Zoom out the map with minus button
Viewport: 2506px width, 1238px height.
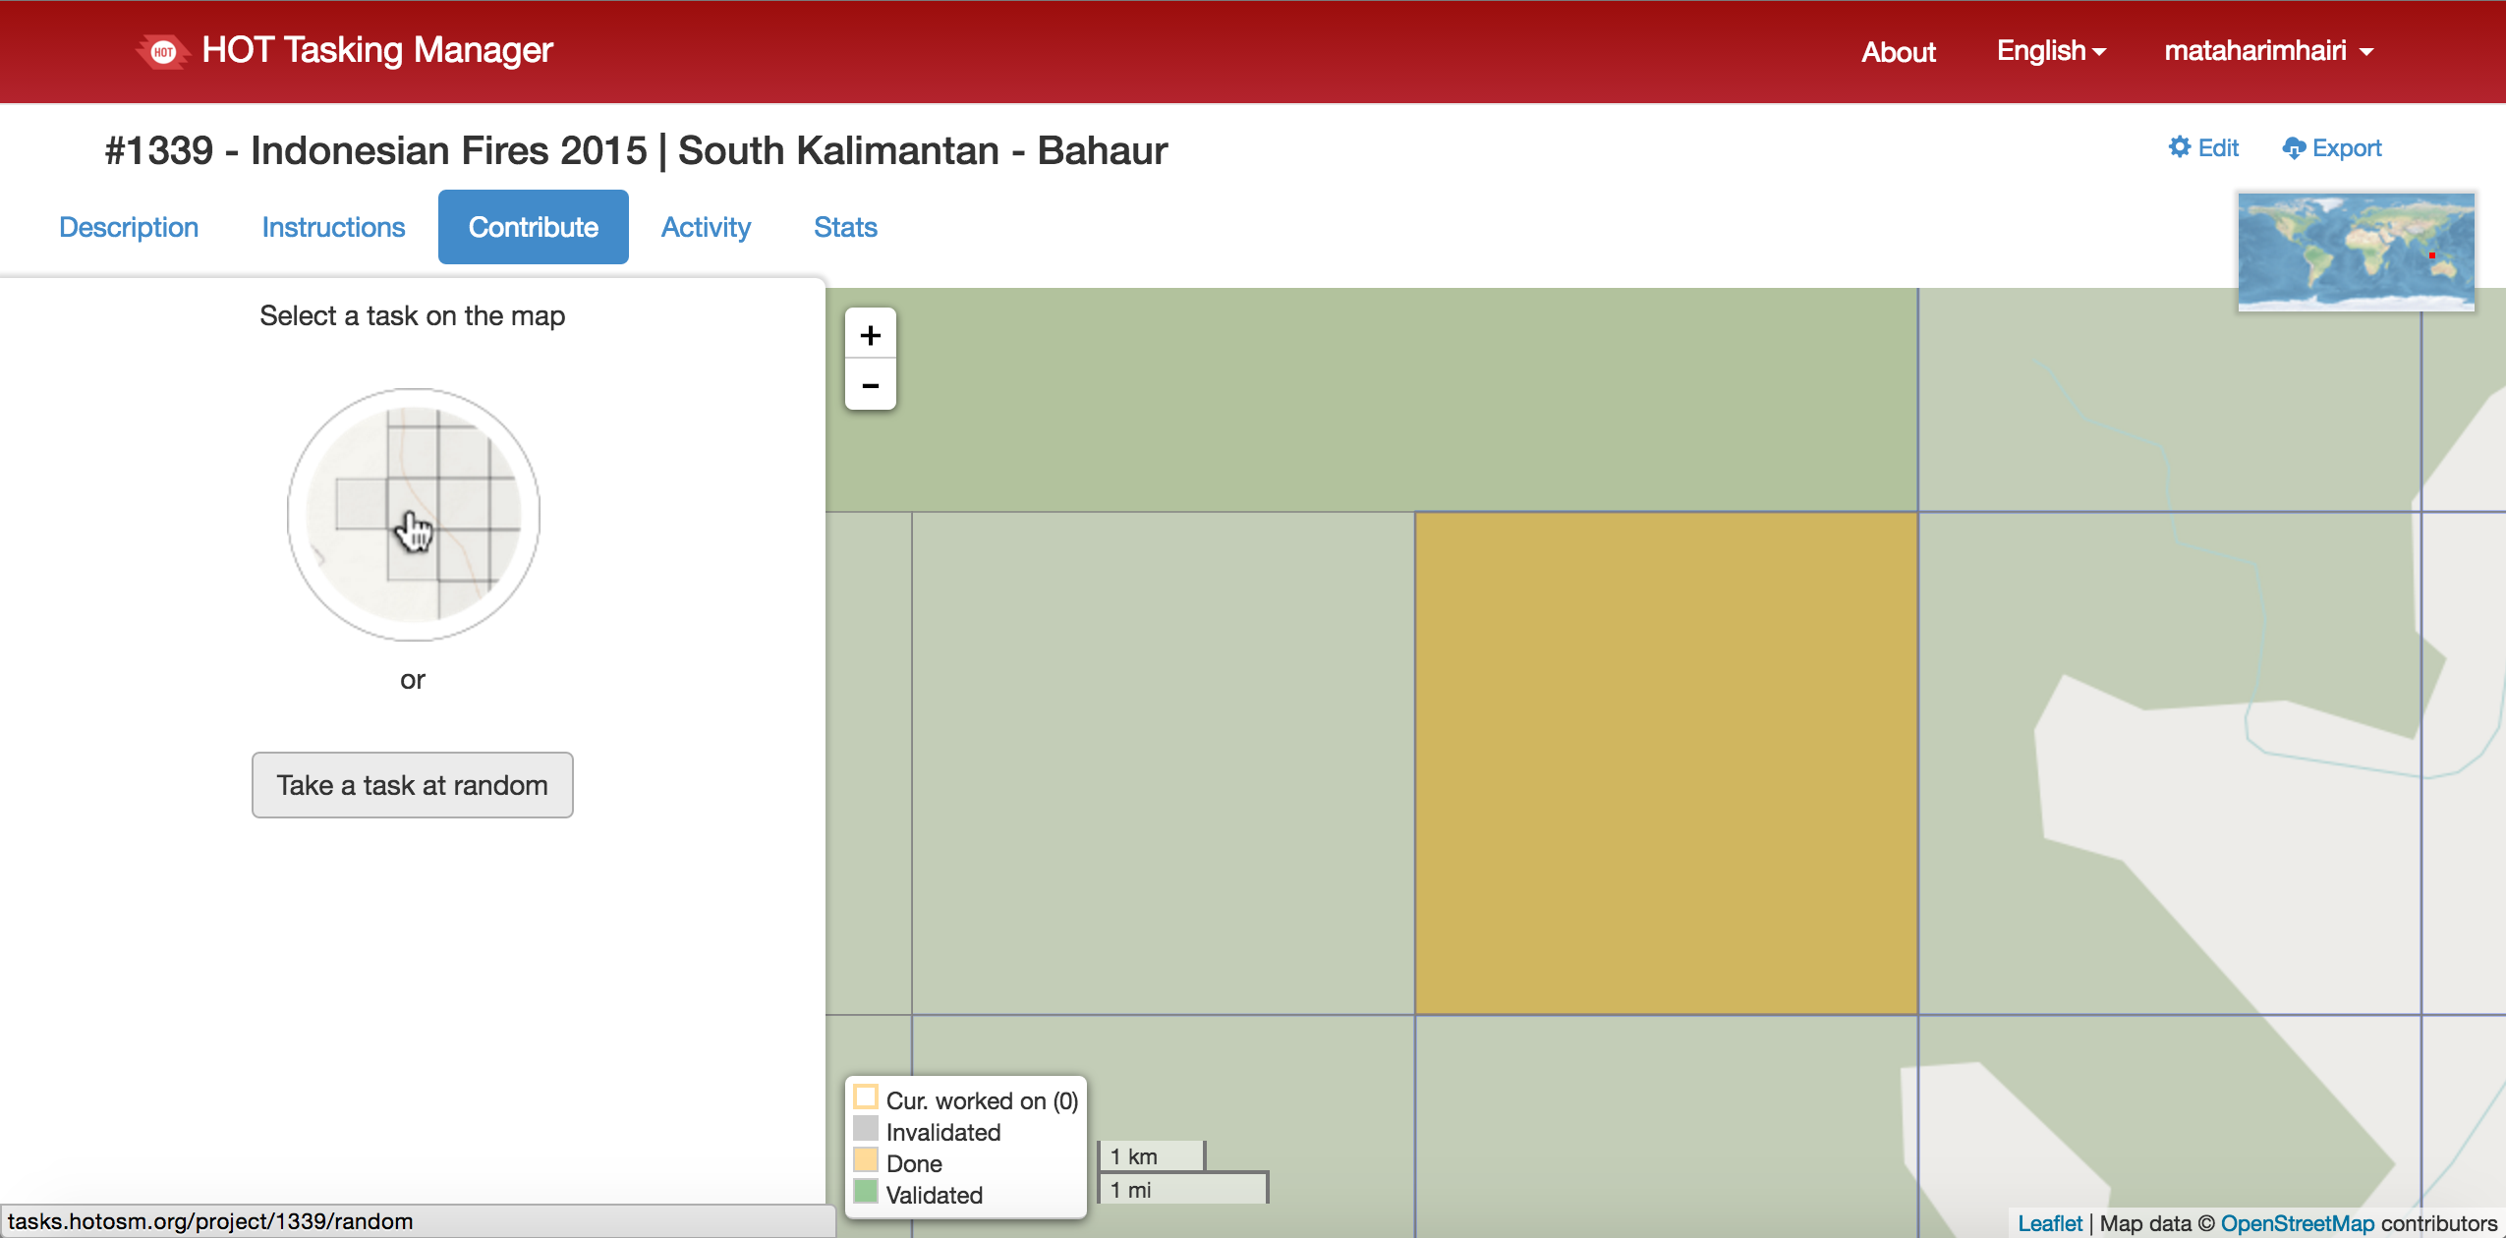pyautogui.click(x=870, y=385)
